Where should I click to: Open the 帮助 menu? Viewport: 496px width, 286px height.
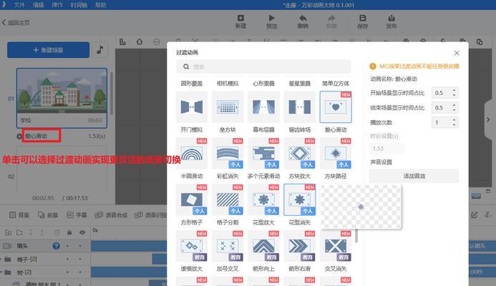click(101, 5)
